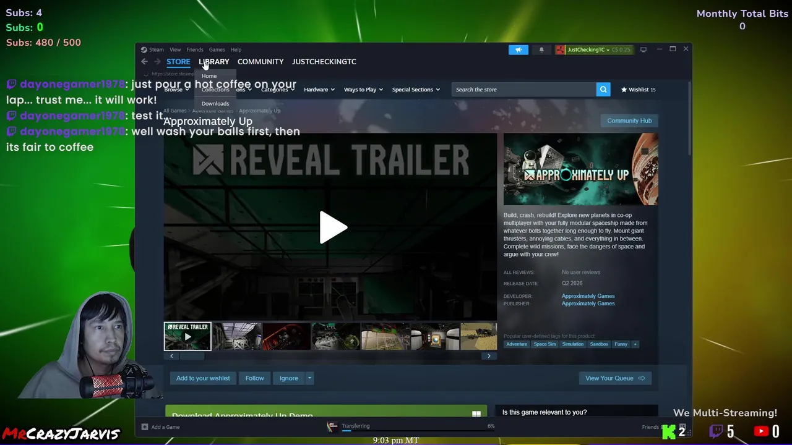
Task: Click Add to your wishlist
Action: pyautogui.click(x=203, y=378)
